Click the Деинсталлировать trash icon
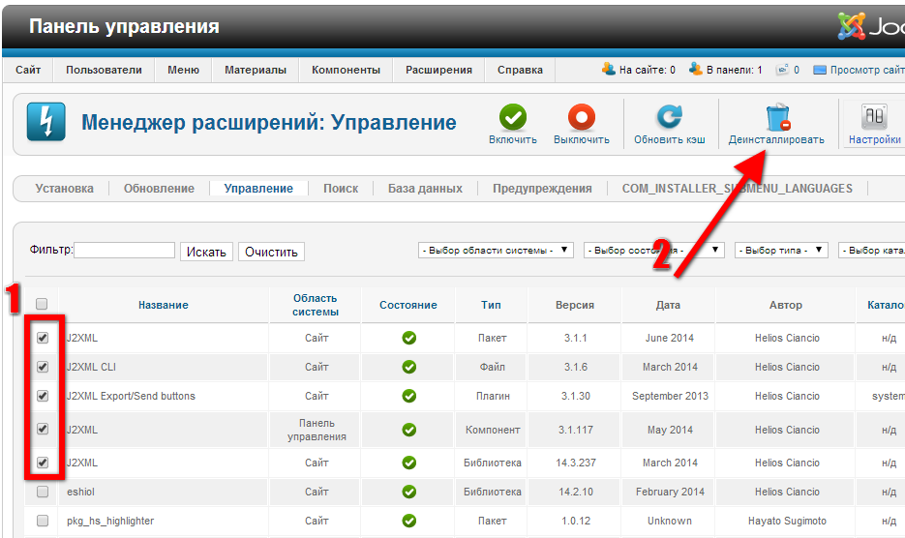905x538 pixels. 776,118
